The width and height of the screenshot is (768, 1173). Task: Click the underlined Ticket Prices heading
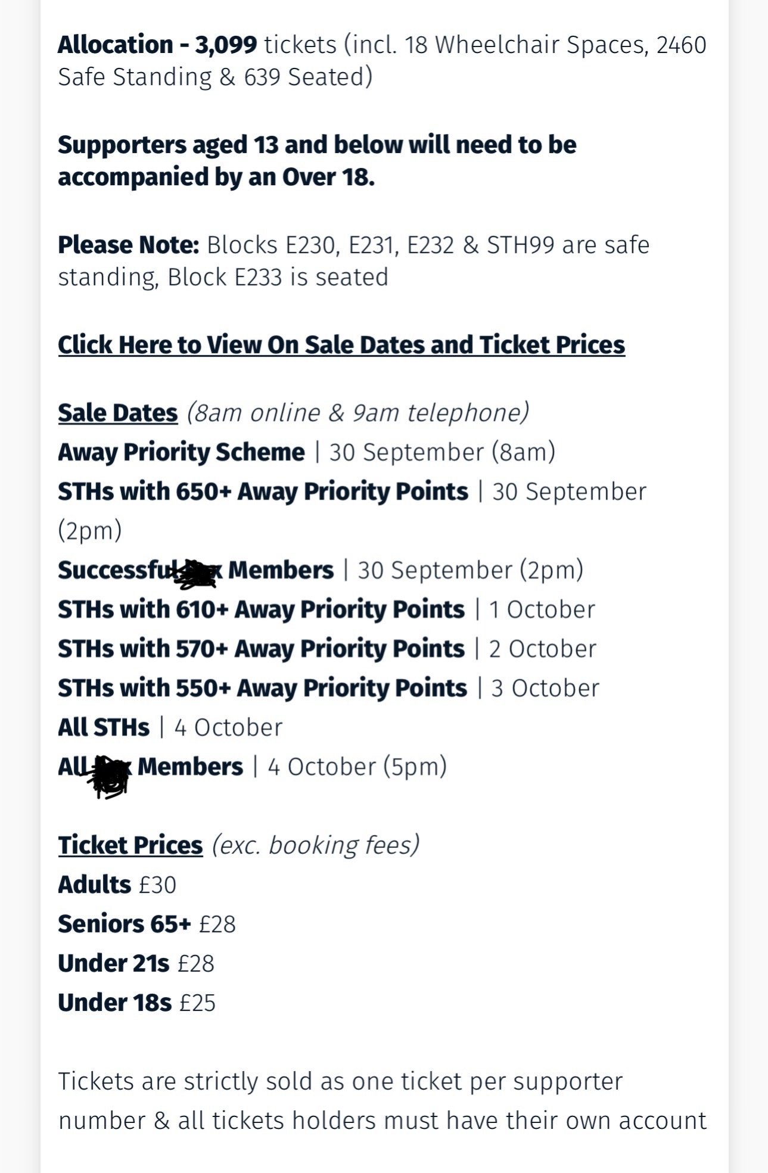coord(130,845)
